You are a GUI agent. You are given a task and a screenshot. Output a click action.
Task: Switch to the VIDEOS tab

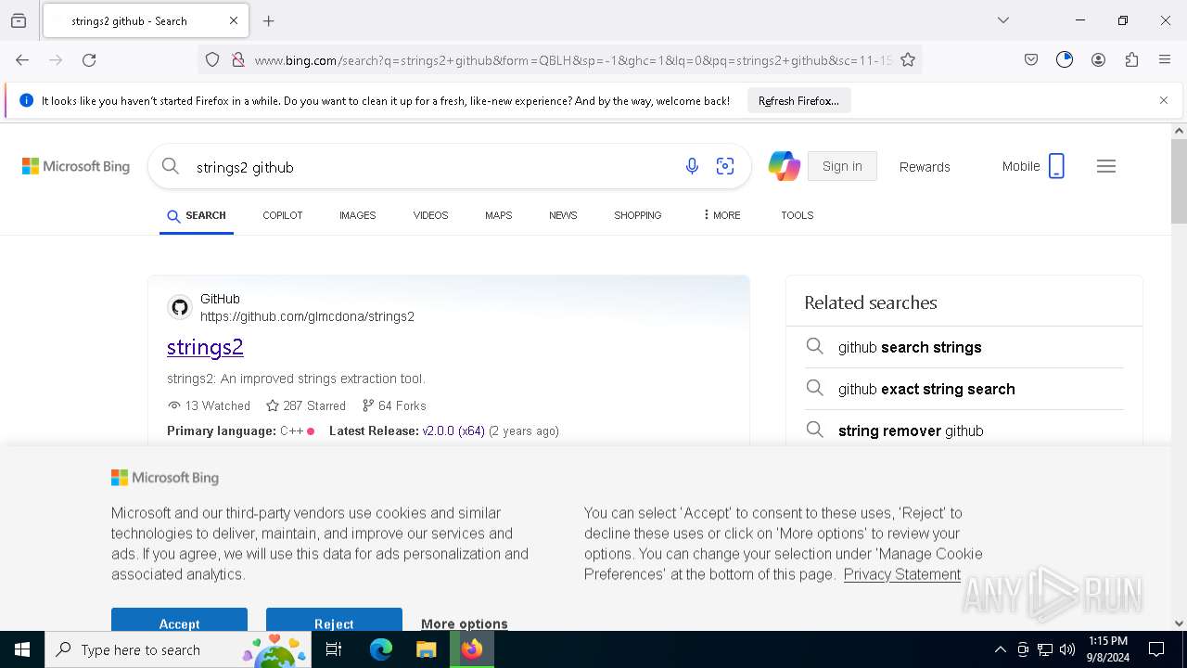(x=430, y=215)
